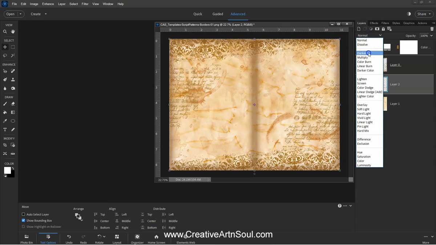
Task: Click the Create new layer icon
Action: pyautogui.click(x=359, y=29)
